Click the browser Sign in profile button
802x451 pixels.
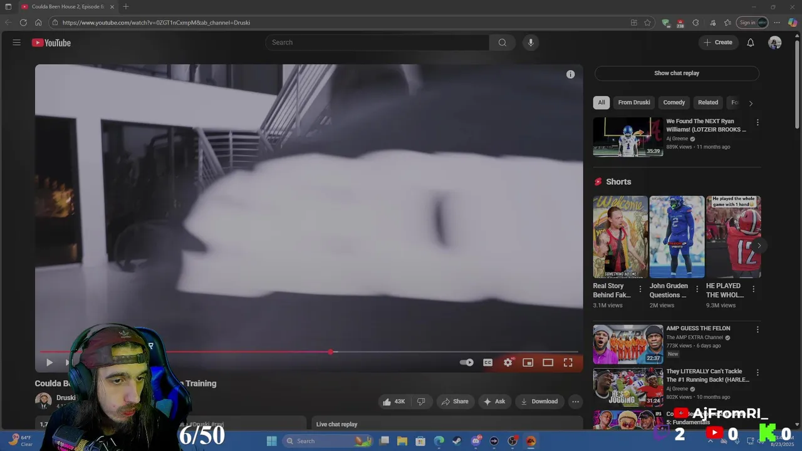coord(753,23)
